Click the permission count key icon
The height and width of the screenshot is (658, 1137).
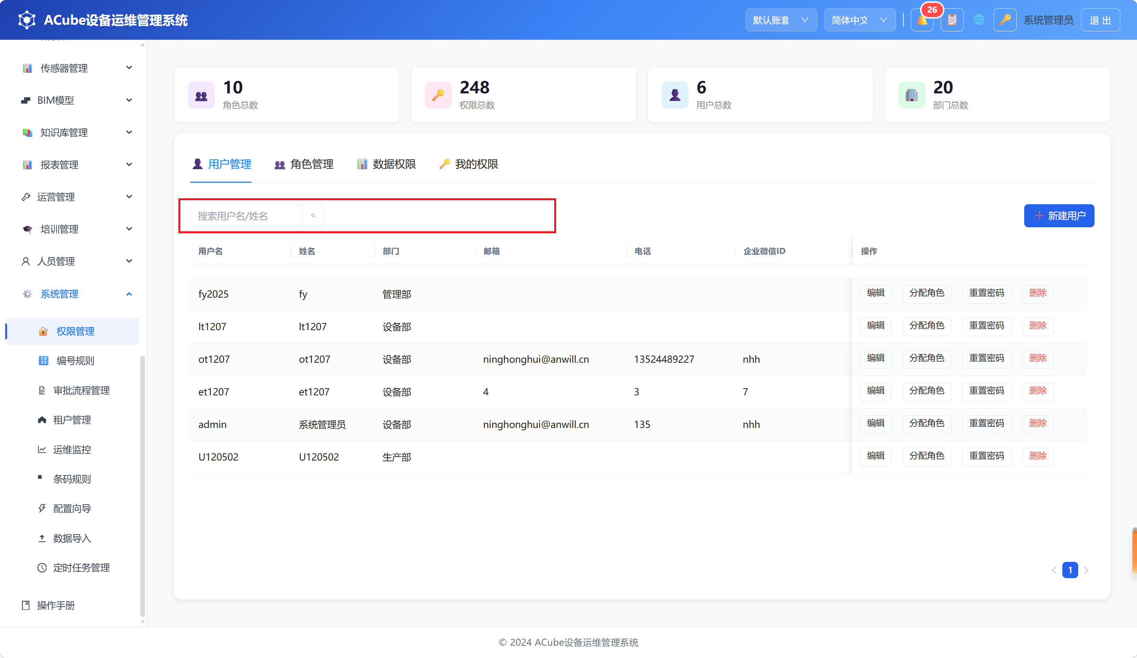click(438, 95)
